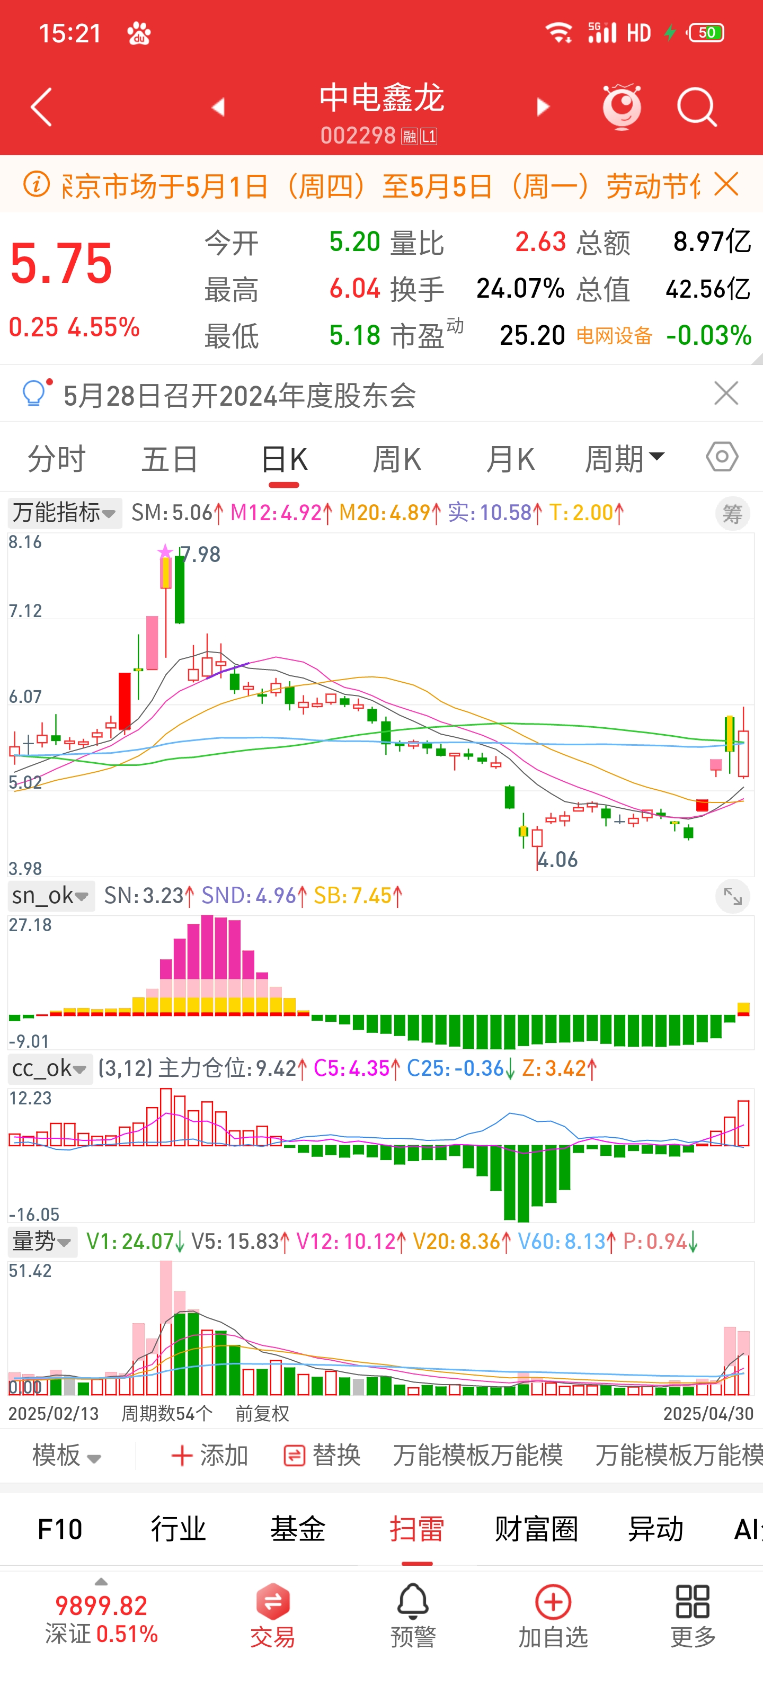
Task: Tap the chart start date 2025/02/13
Action: click(x=54, y=1413)
